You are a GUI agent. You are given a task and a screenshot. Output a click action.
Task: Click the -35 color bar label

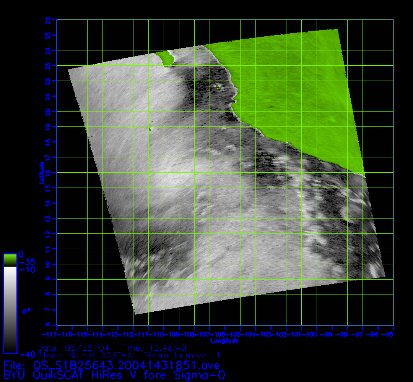27,263
